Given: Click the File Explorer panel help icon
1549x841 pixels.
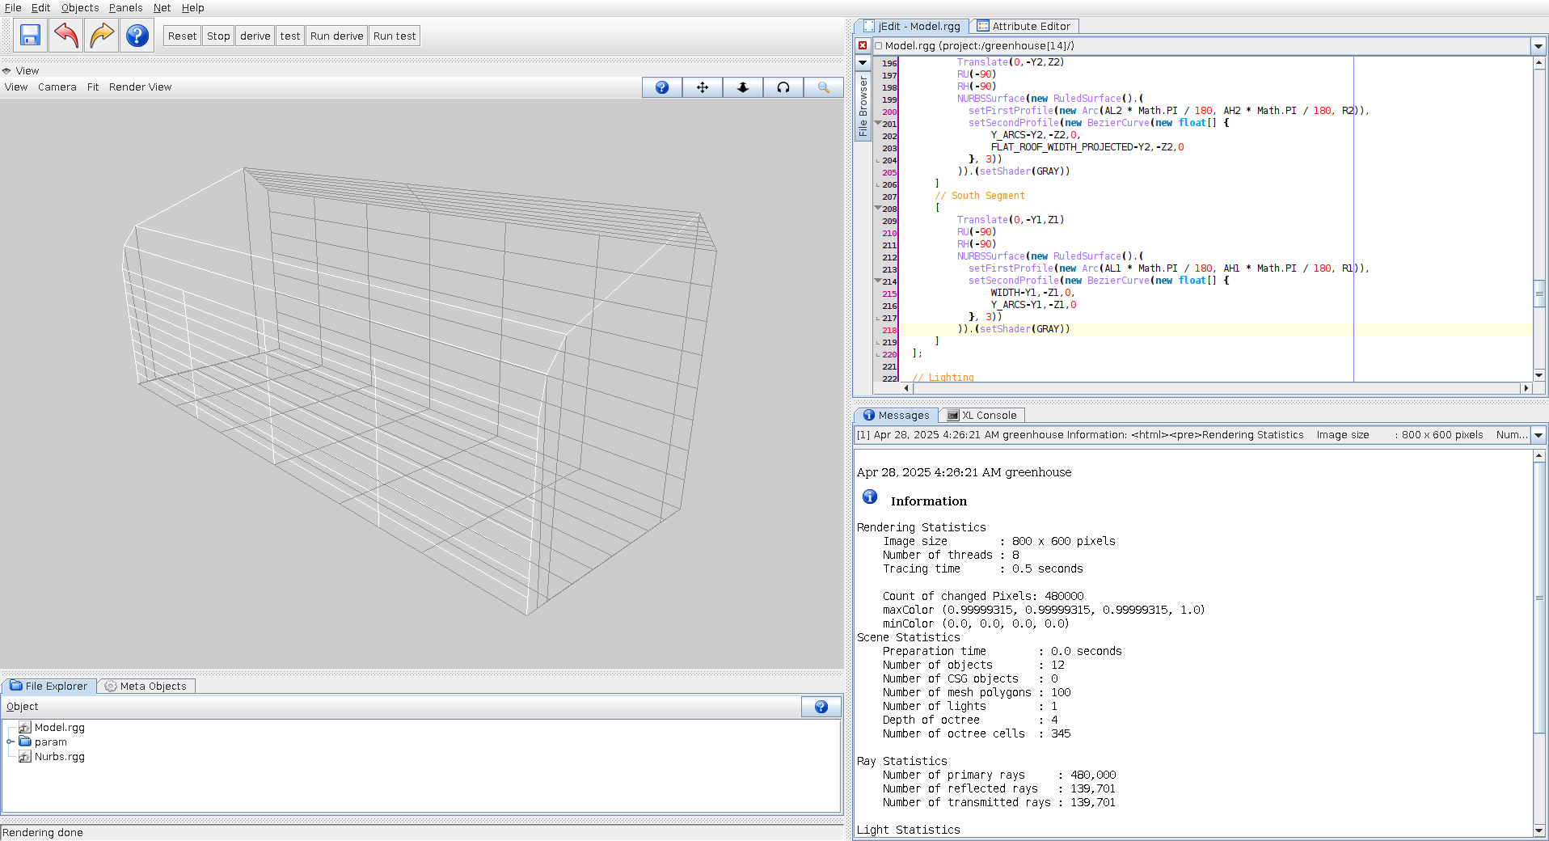Looking at the screenshot, I should click(x=821, y=707).
